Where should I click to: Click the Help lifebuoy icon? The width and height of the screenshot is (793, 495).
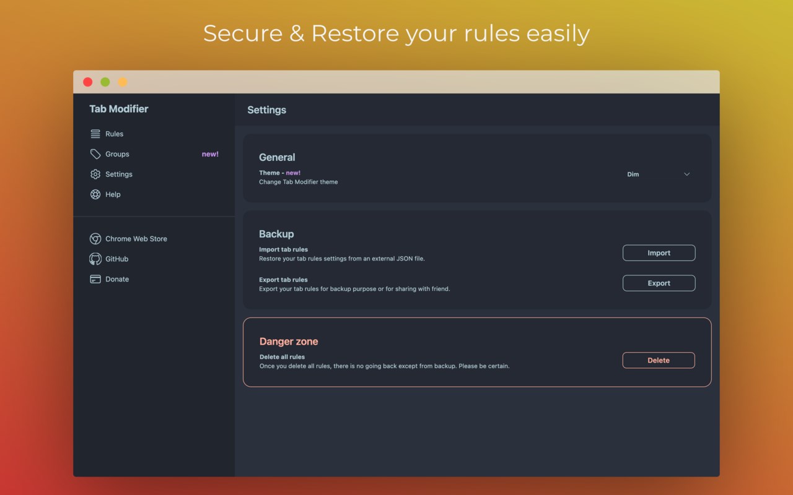95,194
